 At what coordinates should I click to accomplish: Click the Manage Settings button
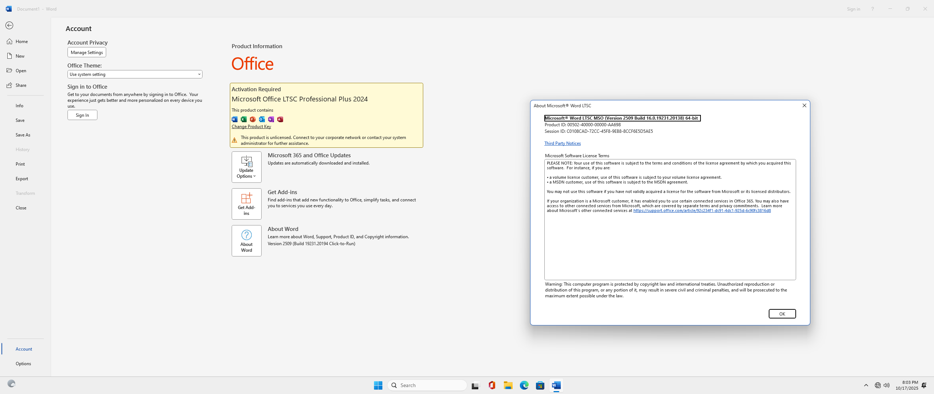86,53
